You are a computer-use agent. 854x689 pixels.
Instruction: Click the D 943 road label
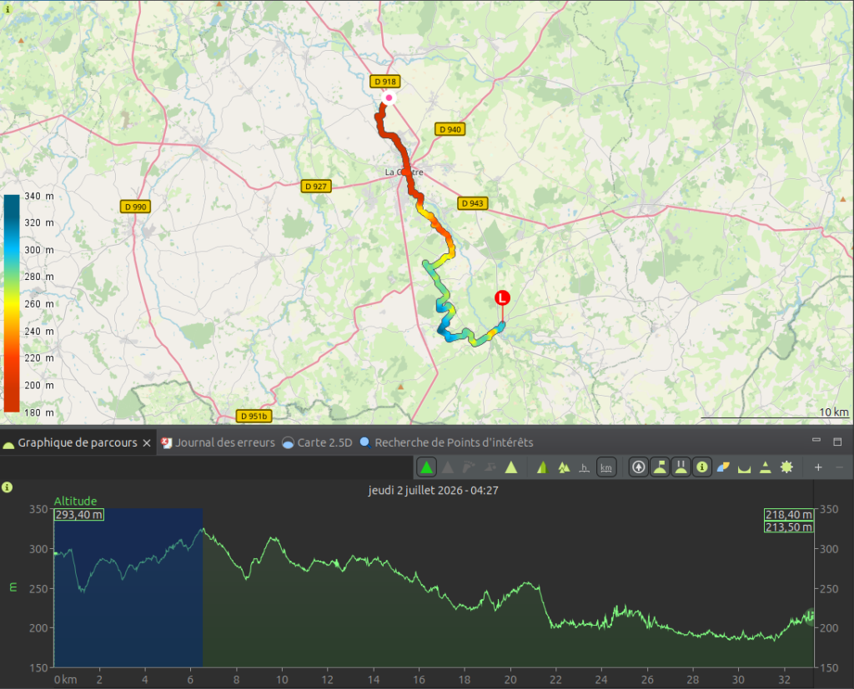click(x=472, y=203)
